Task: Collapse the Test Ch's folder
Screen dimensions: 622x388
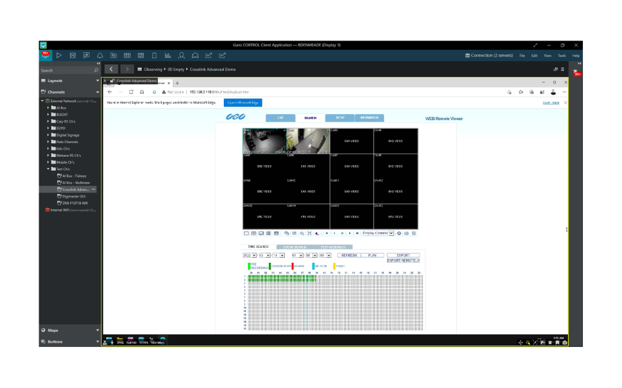Action: [x=49, y=169]
